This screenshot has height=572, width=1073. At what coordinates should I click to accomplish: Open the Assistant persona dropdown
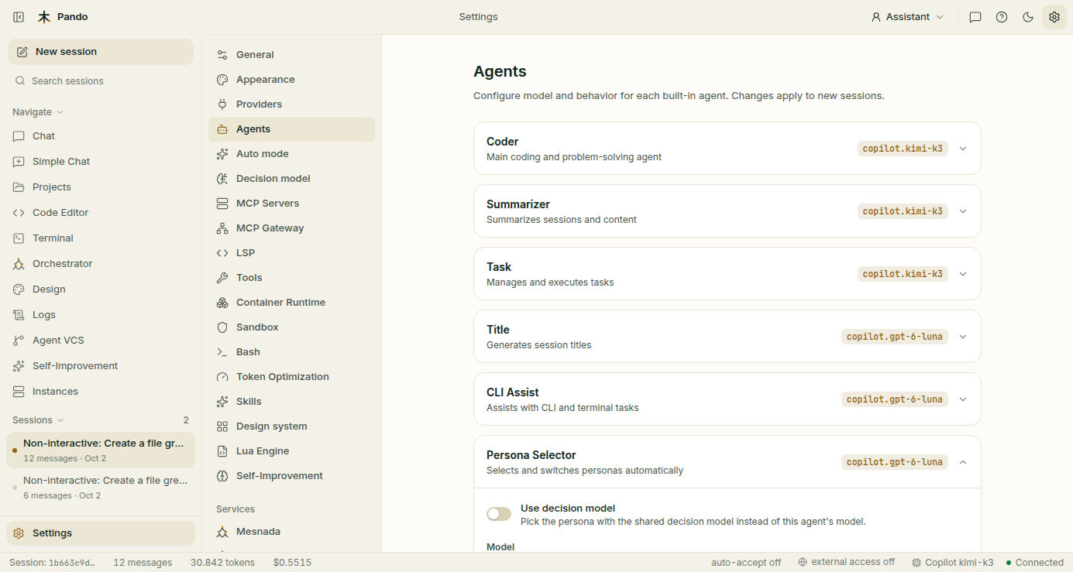pyautogui.click(x=907, y=17)
